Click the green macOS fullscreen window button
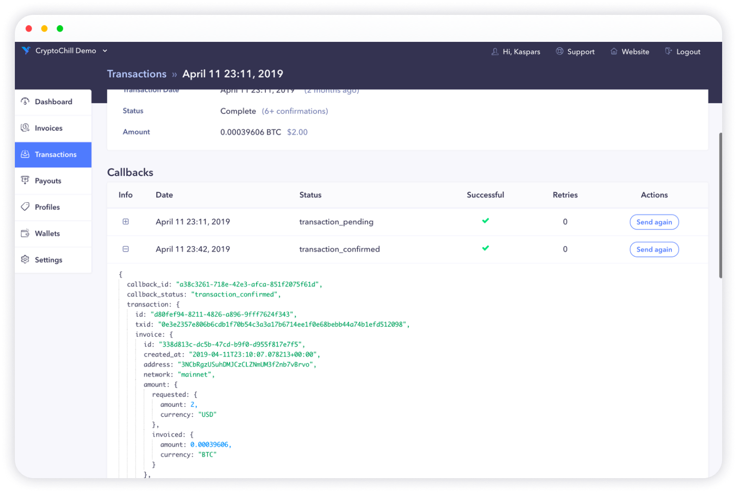Viewport: 737px width, 493px height. pos(60,29)
